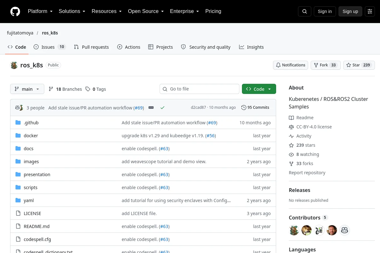Open the main branch selector dropdown
Image resolution: width=380 pixels, height=253 pixels.
point(27,89)
